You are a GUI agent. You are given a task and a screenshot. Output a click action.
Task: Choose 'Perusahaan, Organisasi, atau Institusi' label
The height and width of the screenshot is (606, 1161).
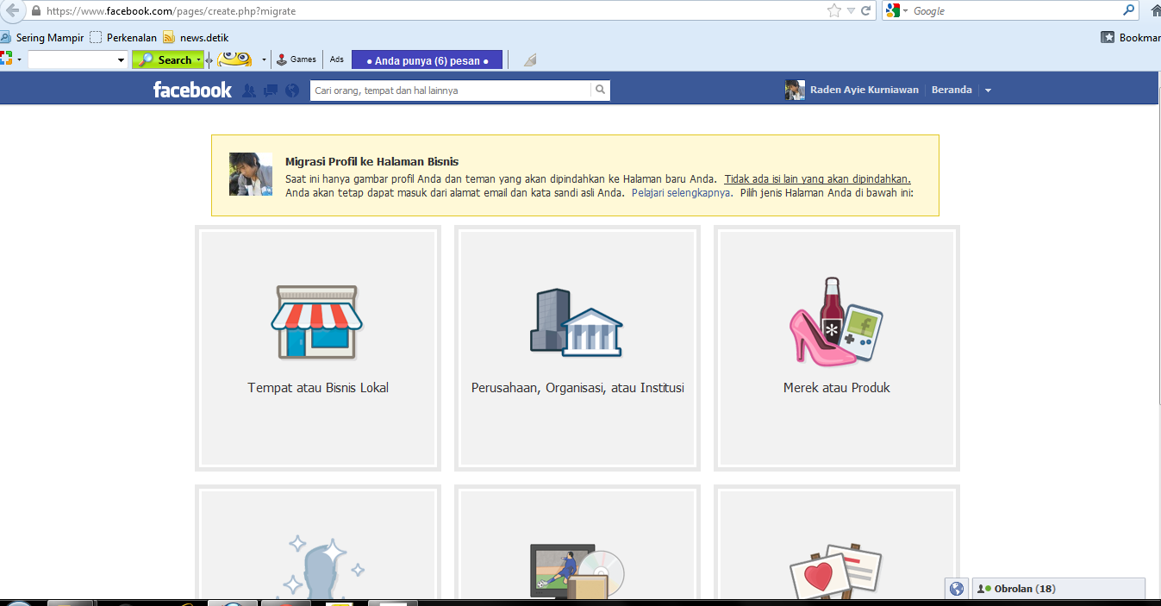[x=577, y=388]
